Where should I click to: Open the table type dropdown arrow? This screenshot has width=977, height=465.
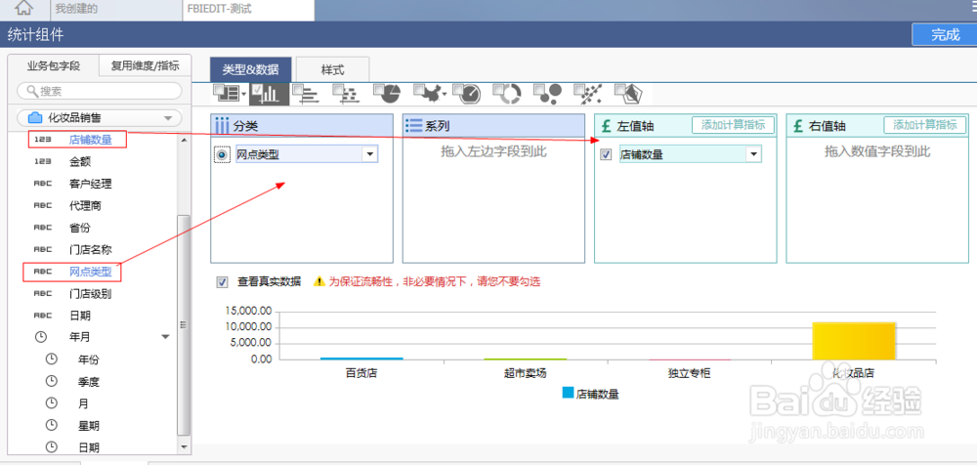pos(243,96)
